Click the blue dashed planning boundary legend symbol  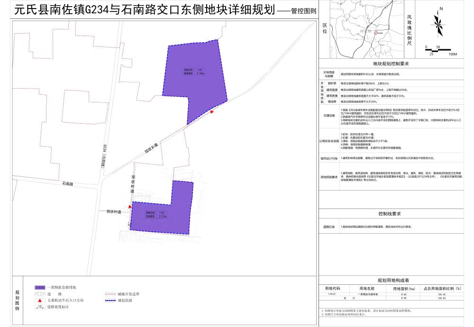[110, 300]
